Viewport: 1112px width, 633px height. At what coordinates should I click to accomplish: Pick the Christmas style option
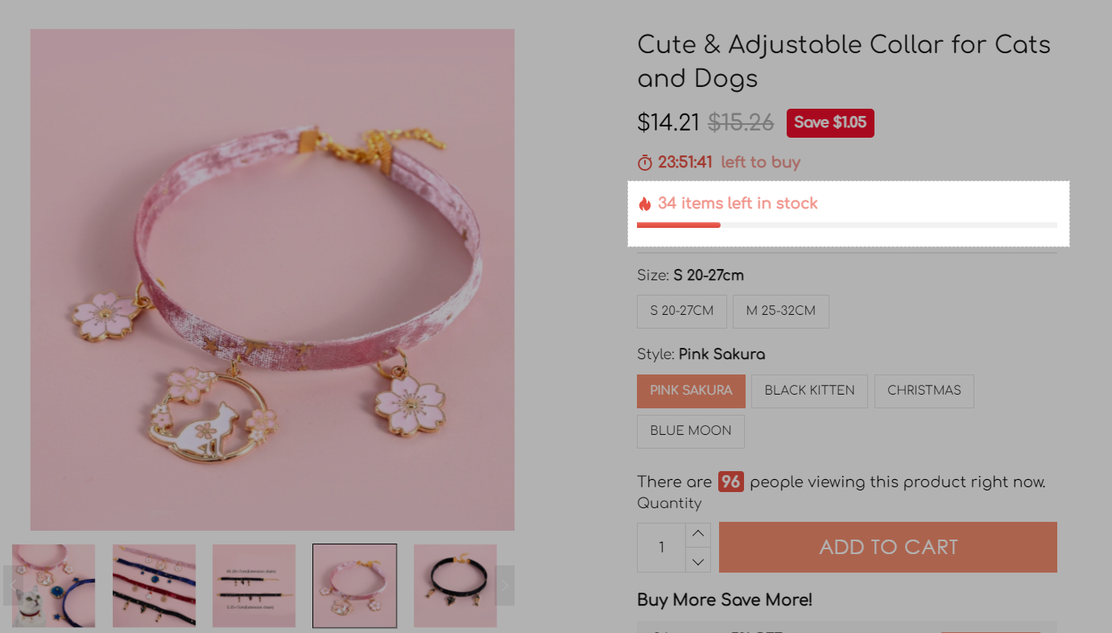924,391
